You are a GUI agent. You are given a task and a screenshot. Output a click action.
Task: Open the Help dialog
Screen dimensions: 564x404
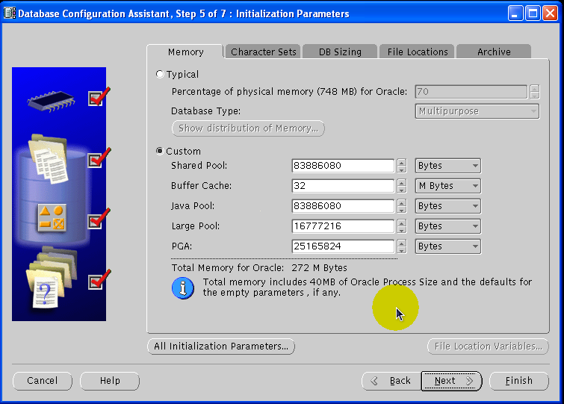click(x=110, y=381)
